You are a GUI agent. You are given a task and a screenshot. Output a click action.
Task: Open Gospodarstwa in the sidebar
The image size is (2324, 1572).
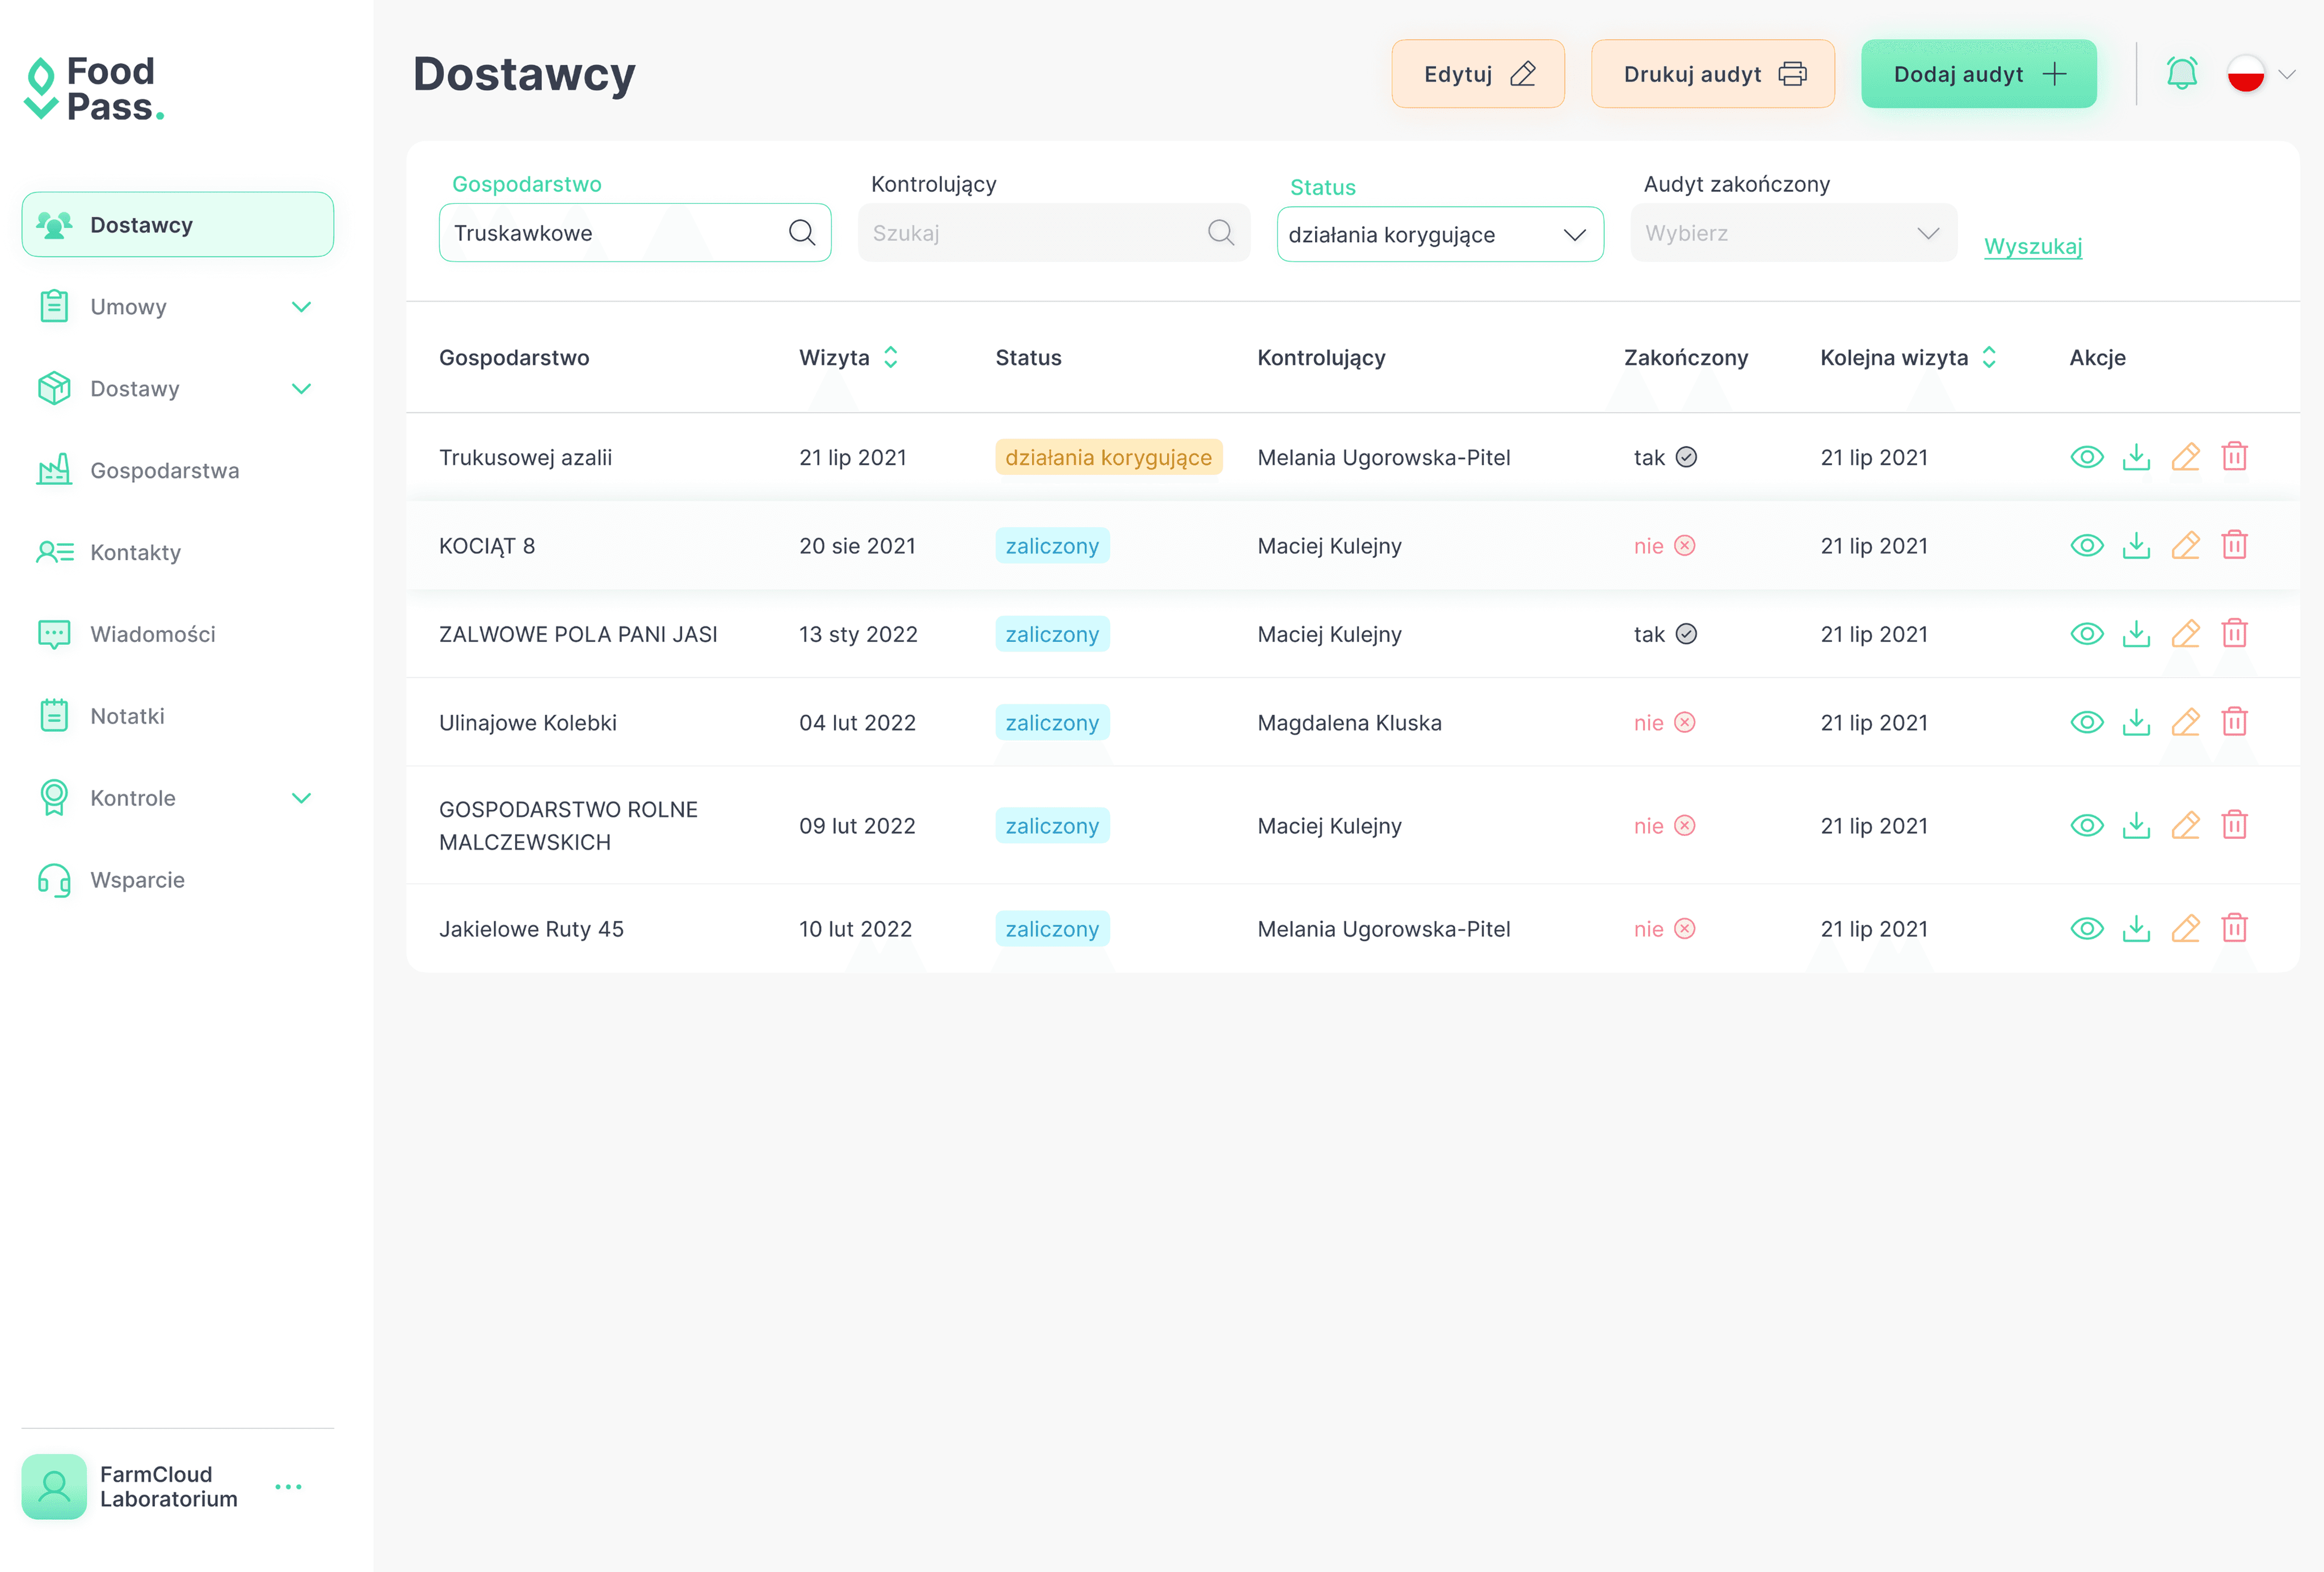pos(165,471)
